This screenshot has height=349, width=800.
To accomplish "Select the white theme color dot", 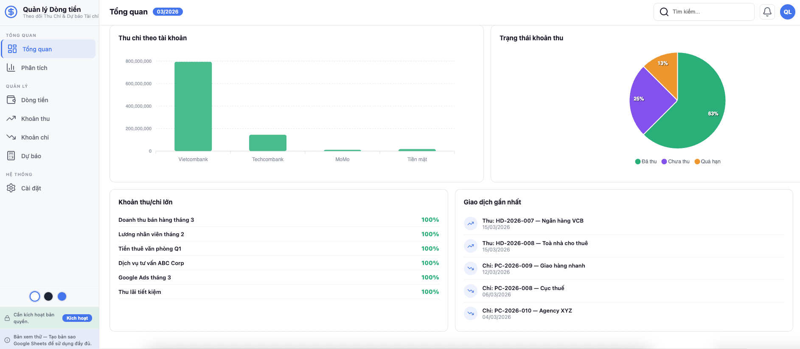I will point(35,296).
